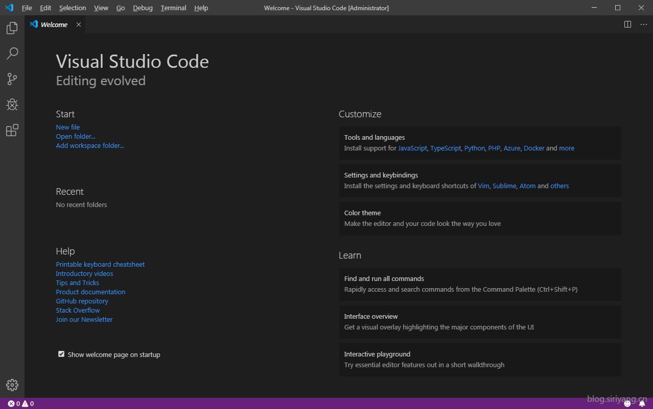Screen dimensions: 653x409
Task: Open the Extensions view icon
Action: tap(12, 131)
